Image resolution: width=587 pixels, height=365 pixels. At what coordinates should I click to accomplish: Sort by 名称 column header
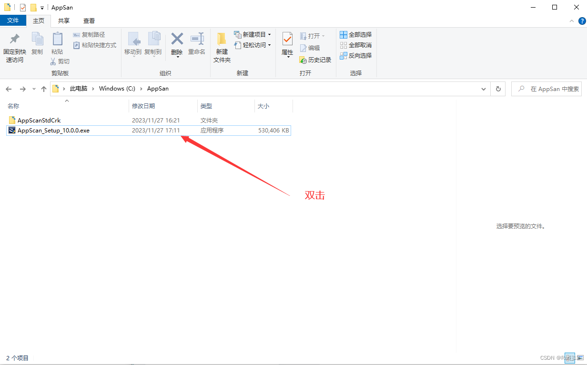coord(67,106)
